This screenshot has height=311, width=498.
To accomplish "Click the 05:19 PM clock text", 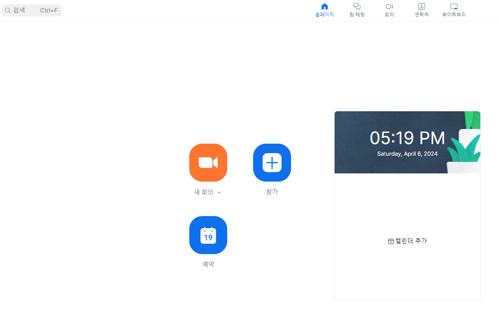I will 407,138.
